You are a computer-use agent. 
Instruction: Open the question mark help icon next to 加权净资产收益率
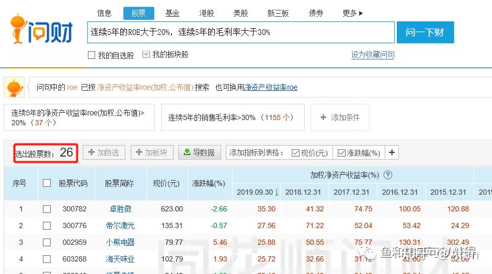[x=388, y=175]
